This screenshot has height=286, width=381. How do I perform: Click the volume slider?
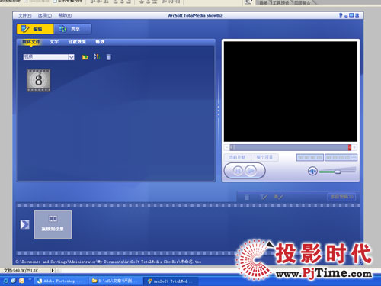click(338, 172)
